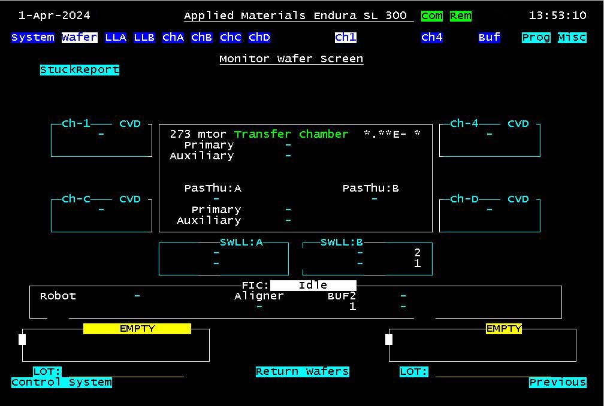Viewport: 604px width, 406px height.
Task: Click the PasThu:B label
Action: [371, 188]
